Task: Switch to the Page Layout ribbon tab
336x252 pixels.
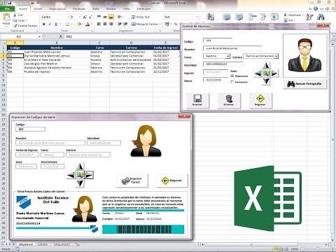Action: [57, 8]
